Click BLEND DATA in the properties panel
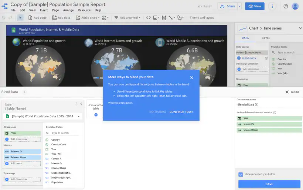 246,58
